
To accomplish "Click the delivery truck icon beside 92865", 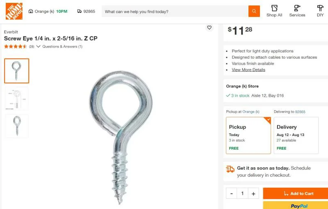I will pyautogui.click(x=80, y=11).
